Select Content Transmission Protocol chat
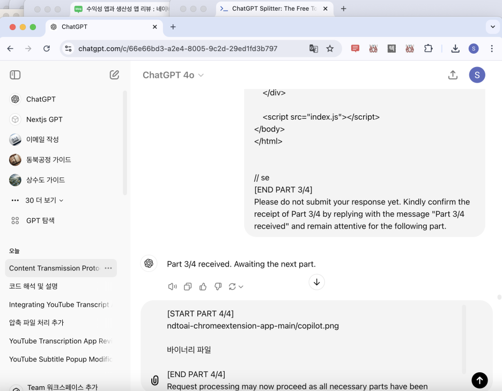502x391 pixels. pyautogui.click(x=54, y=268)
